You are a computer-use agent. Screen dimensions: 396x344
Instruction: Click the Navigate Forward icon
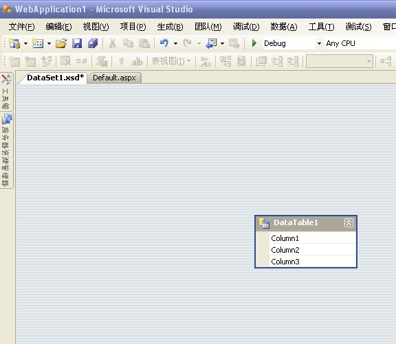[234, 43]
